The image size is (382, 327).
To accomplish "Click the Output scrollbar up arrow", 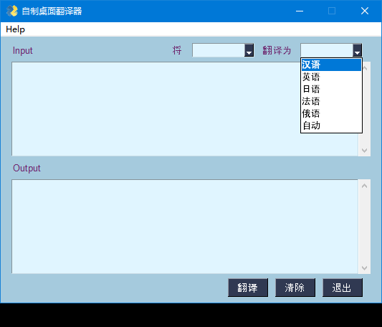I will (365, 186).
